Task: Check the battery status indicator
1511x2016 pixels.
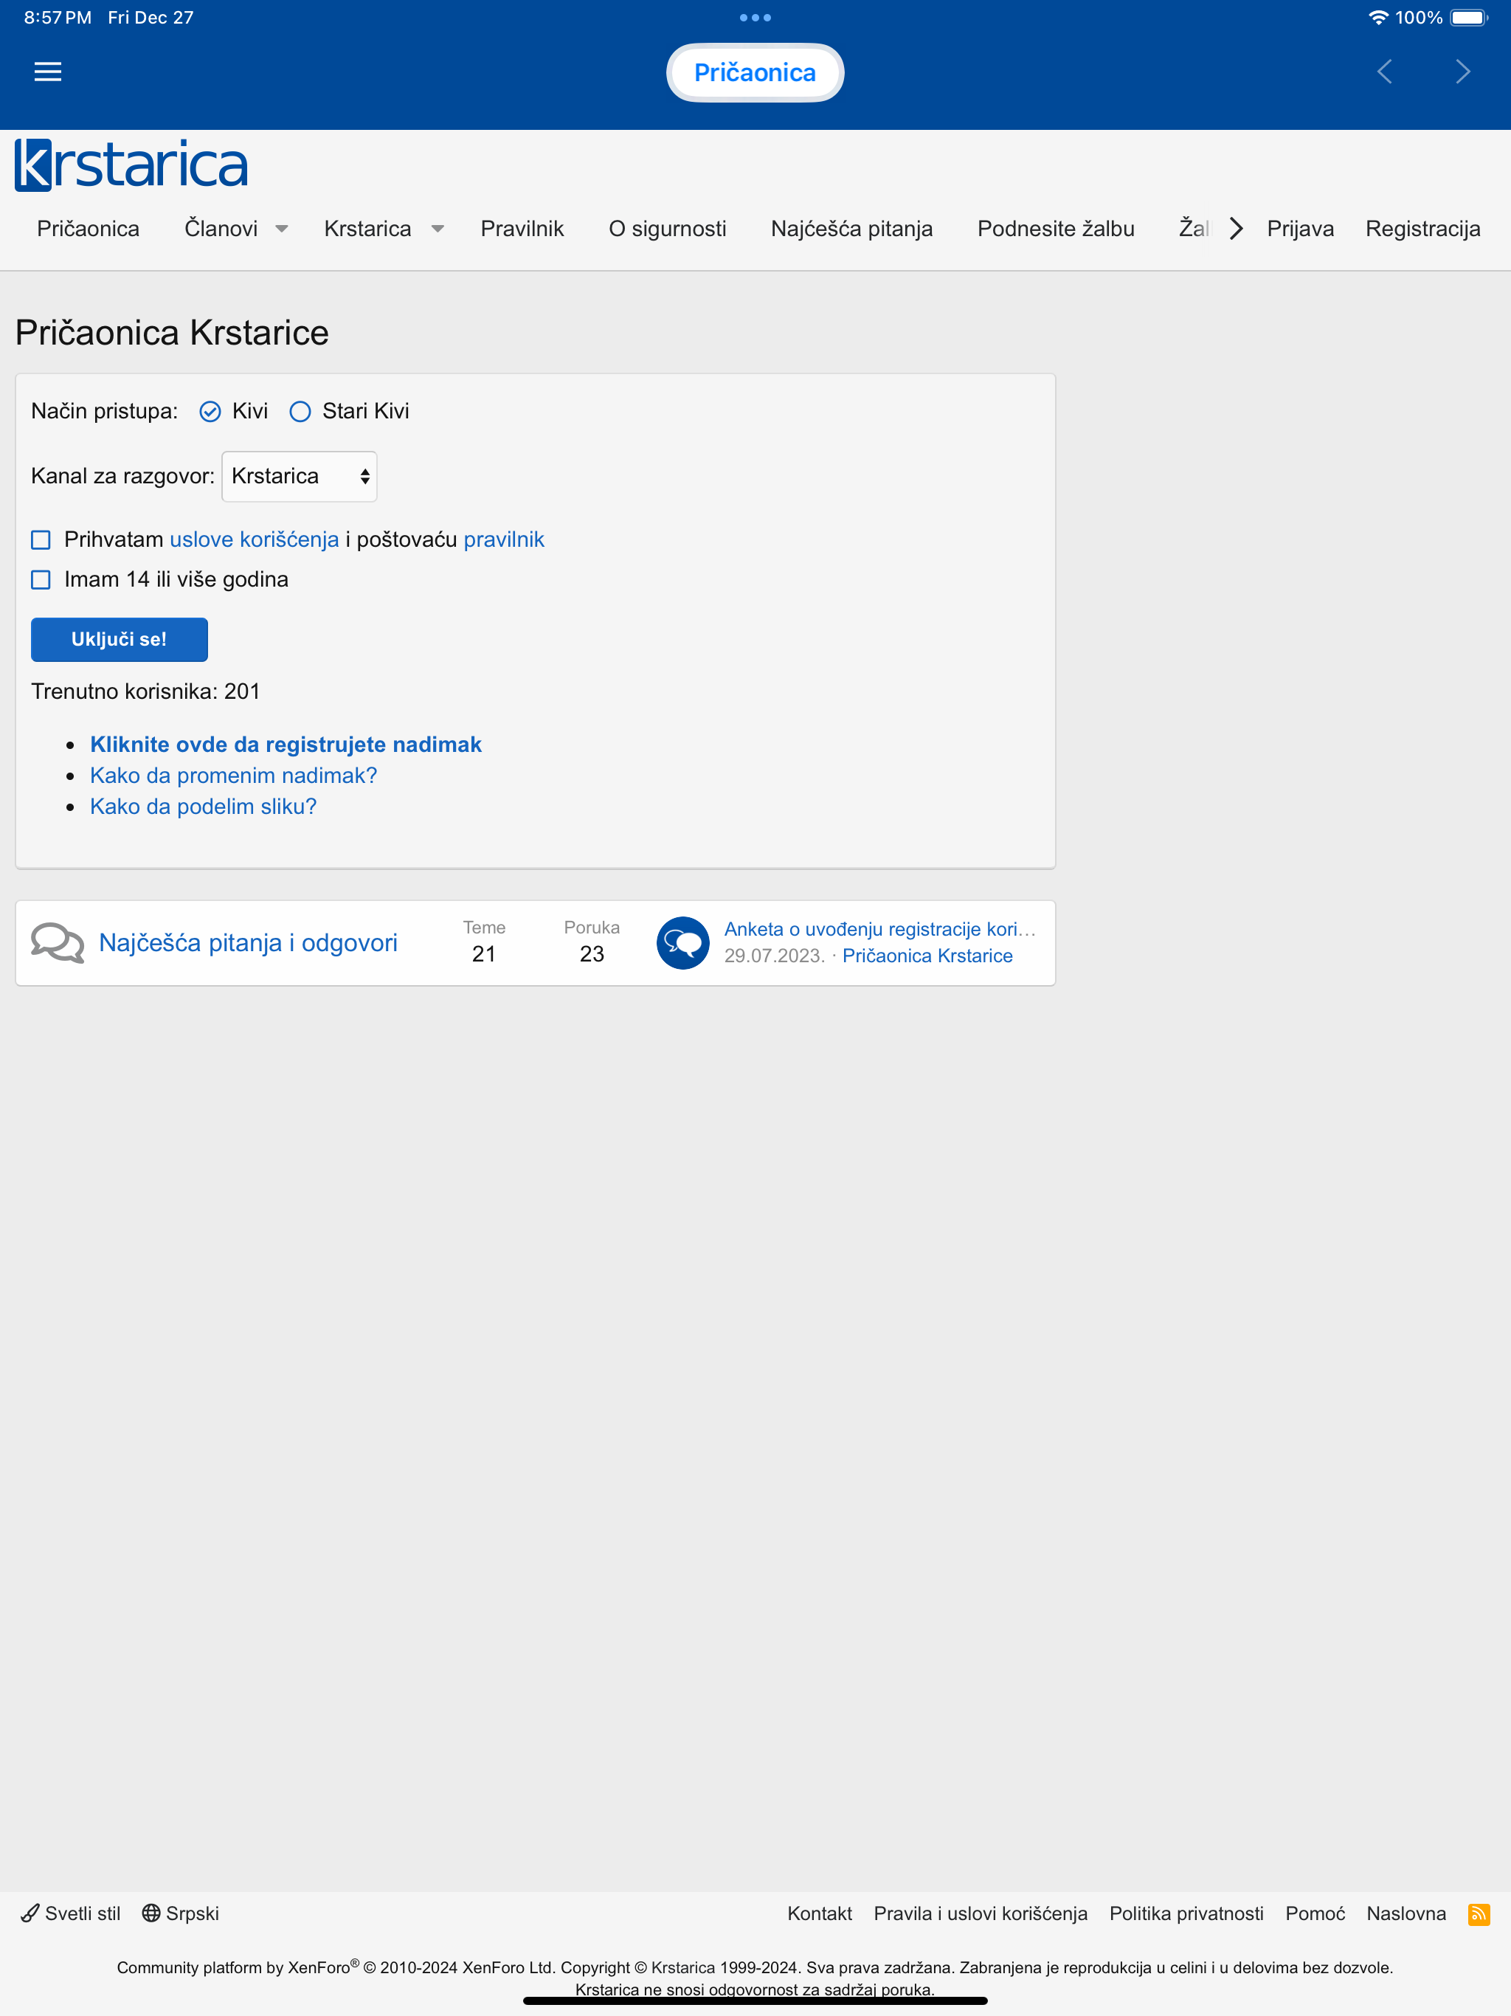Action: 1469,17
